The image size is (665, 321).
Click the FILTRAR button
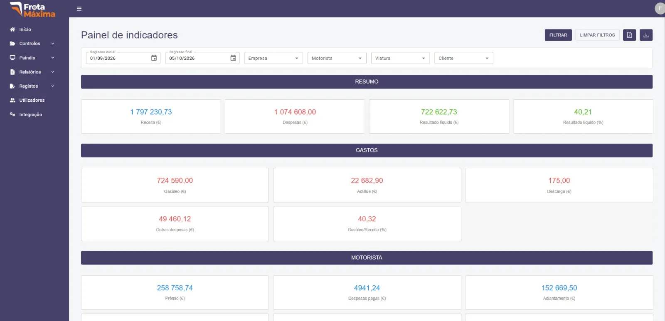558,35
